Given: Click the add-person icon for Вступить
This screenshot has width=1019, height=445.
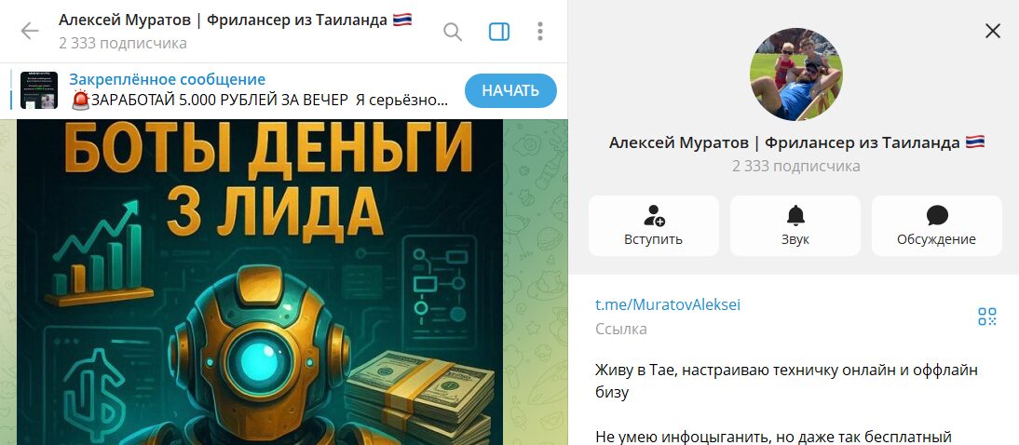Looking at the screenshot, I should 654,215.
